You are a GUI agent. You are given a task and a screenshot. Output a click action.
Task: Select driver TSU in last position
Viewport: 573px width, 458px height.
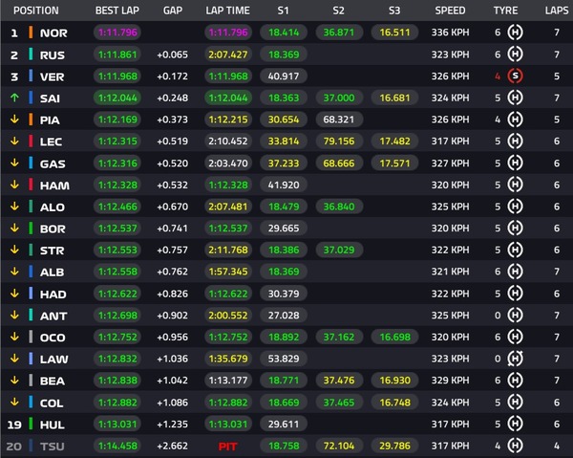point(52,447)
